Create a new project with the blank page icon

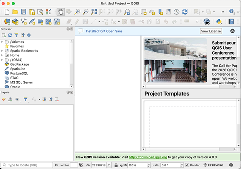pos(7,12)
